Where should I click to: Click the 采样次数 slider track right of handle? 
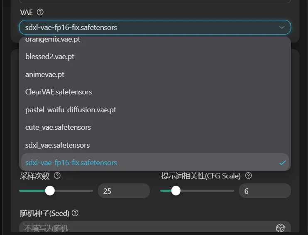pos(75,190)
